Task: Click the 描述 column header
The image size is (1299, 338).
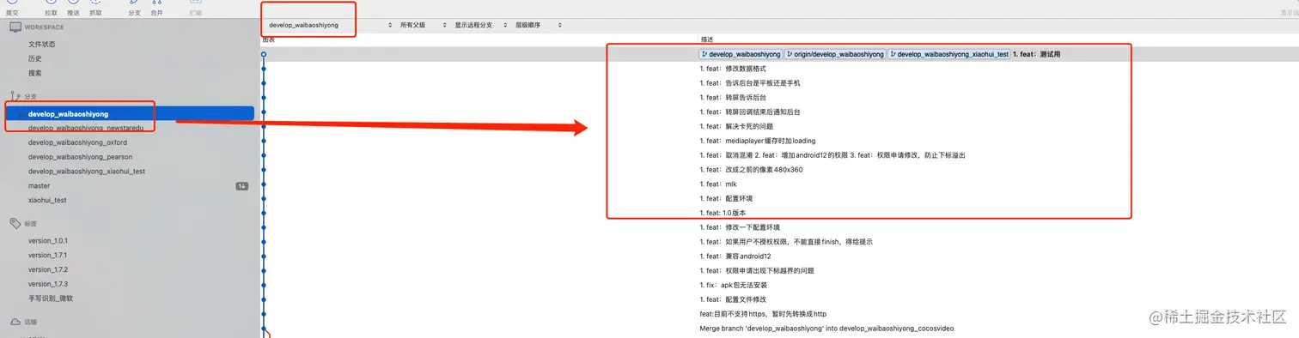Action: (707, 40)
